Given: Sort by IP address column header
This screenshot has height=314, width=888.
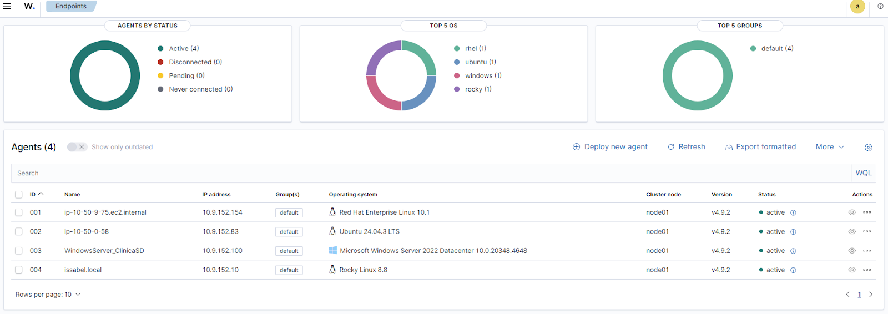Looking at the screenshot, I should point(216,195).
